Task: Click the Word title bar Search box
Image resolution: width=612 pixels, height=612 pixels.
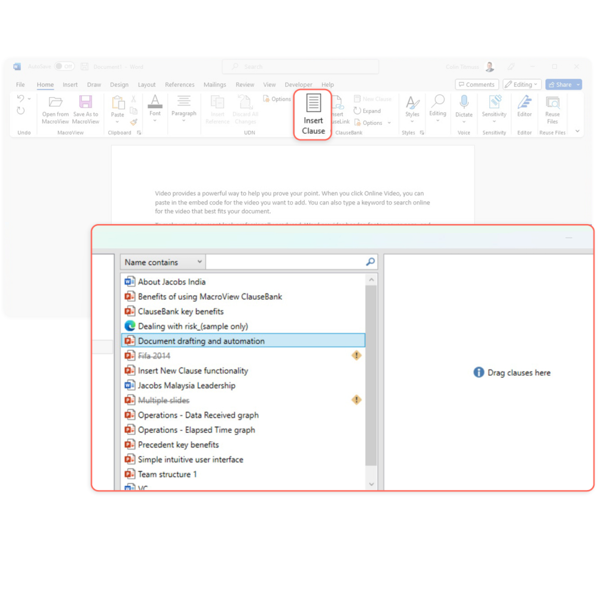Action: [x=300, y=67]
